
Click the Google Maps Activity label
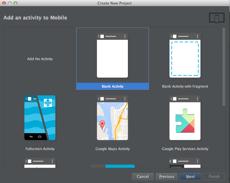tap(112, 149)
